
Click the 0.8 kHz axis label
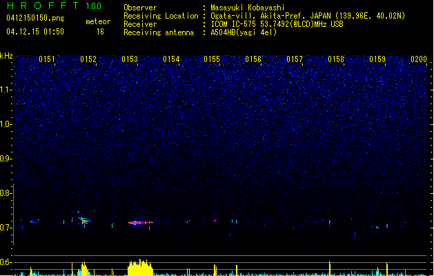(6, 193)
